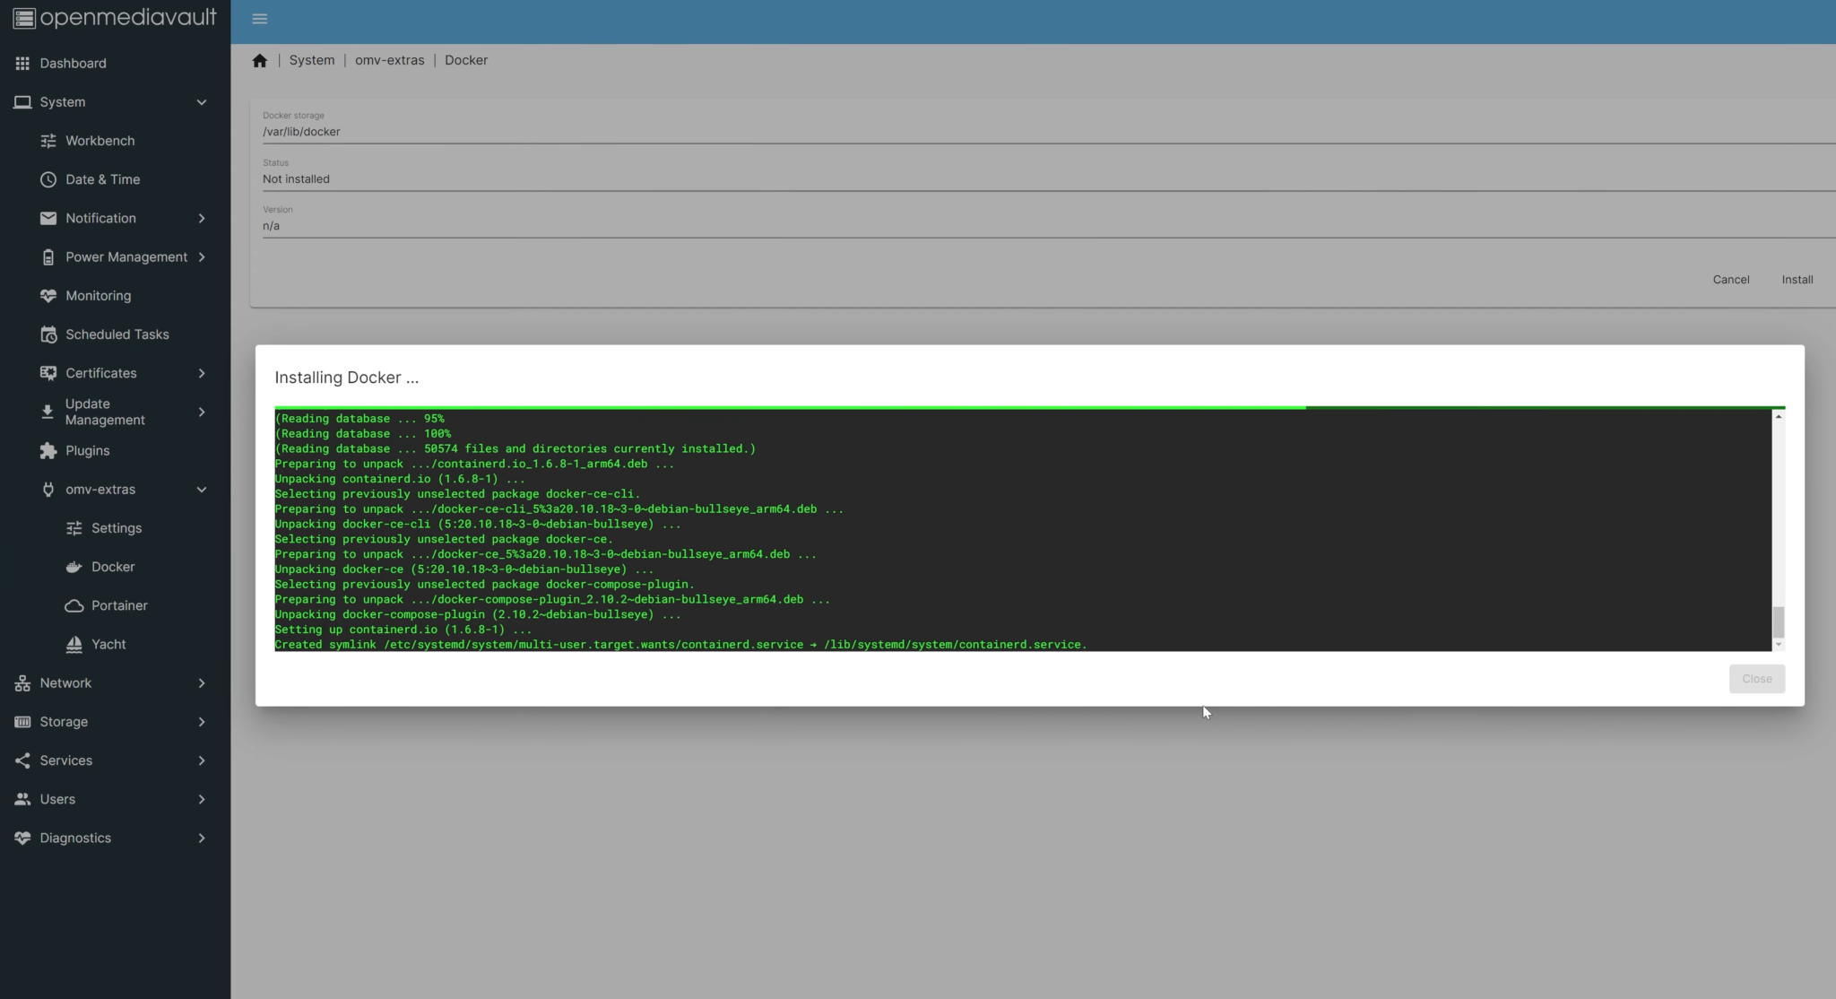Click the Plugins puzzle icon
The image size is (1836, 999).
48,450
